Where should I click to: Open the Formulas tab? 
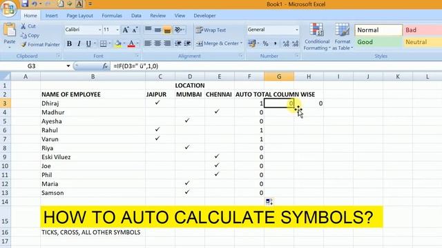coord(112,16)
